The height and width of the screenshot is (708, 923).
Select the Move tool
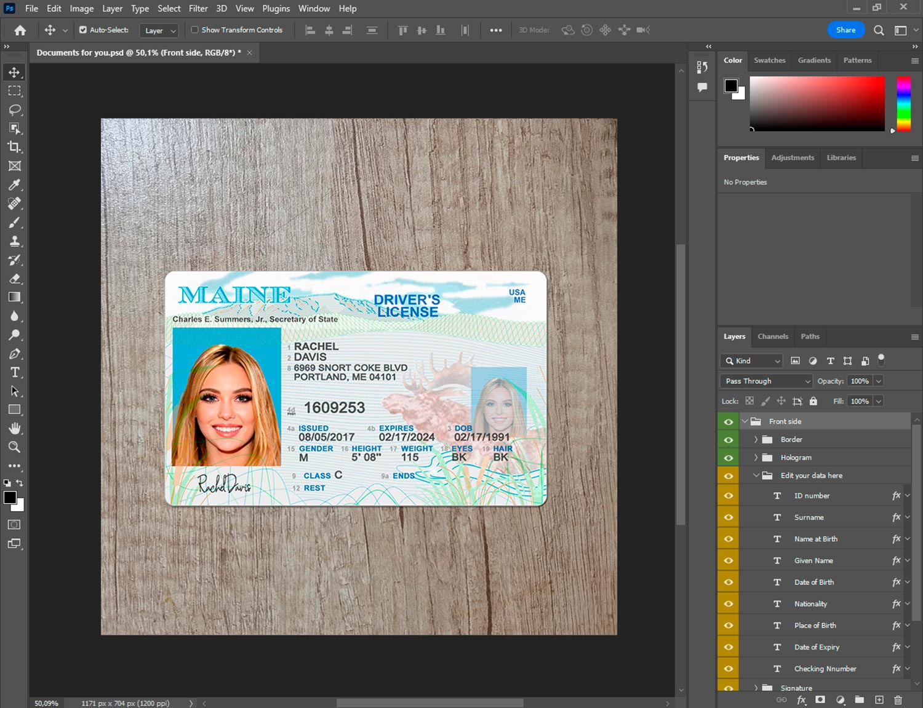coord(14,72)
